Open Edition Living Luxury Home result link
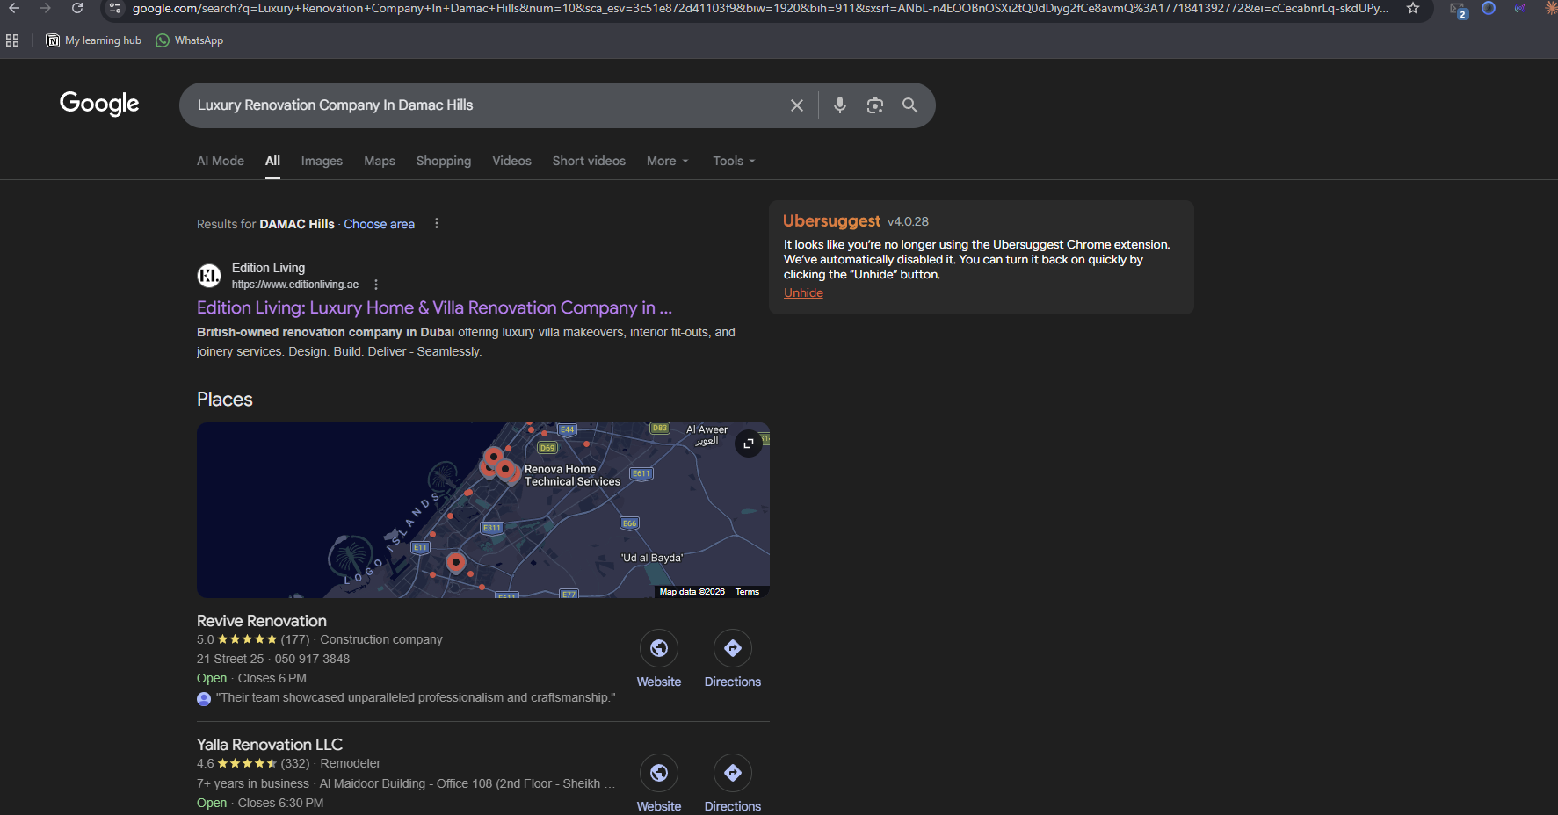This screenshot has height=815, width=1558. [x=434, y=307]
